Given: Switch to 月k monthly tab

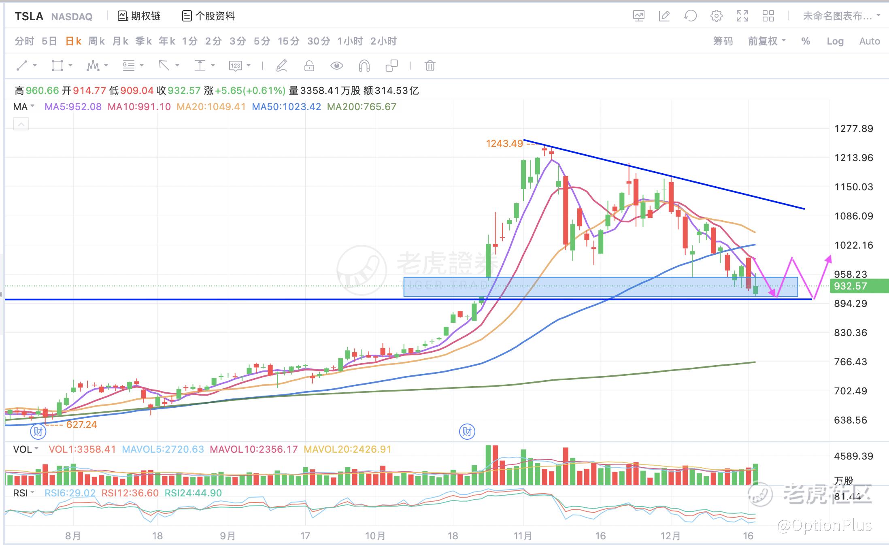Looking at the screenshot, I should (x=120, y=41).
